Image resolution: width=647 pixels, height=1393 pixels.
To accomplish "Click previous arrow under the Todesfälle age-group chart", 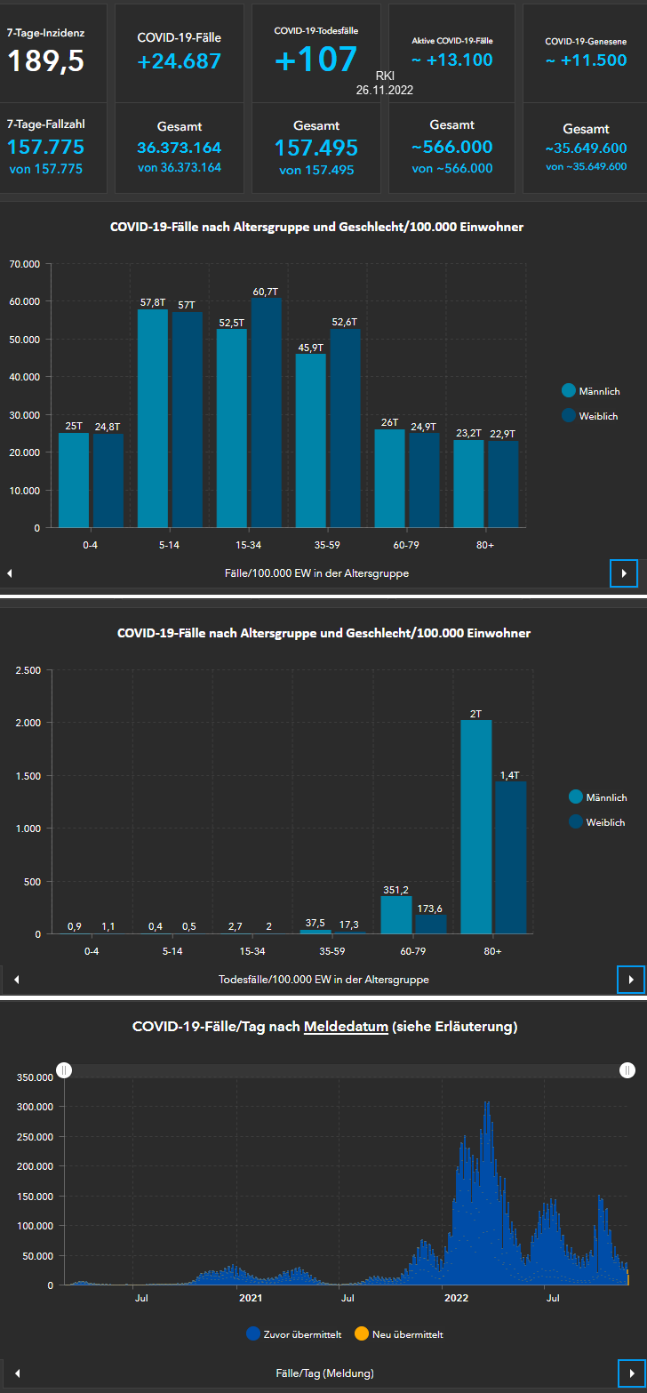I will [16, 979].
